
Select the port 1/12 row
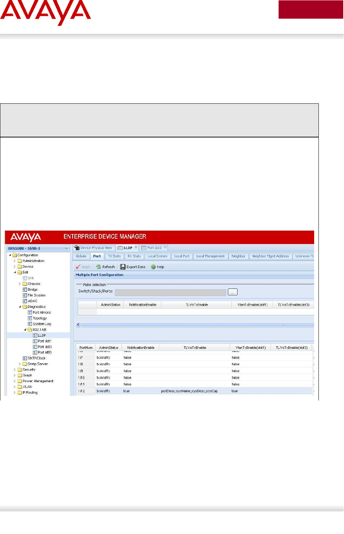click(194, 391)
